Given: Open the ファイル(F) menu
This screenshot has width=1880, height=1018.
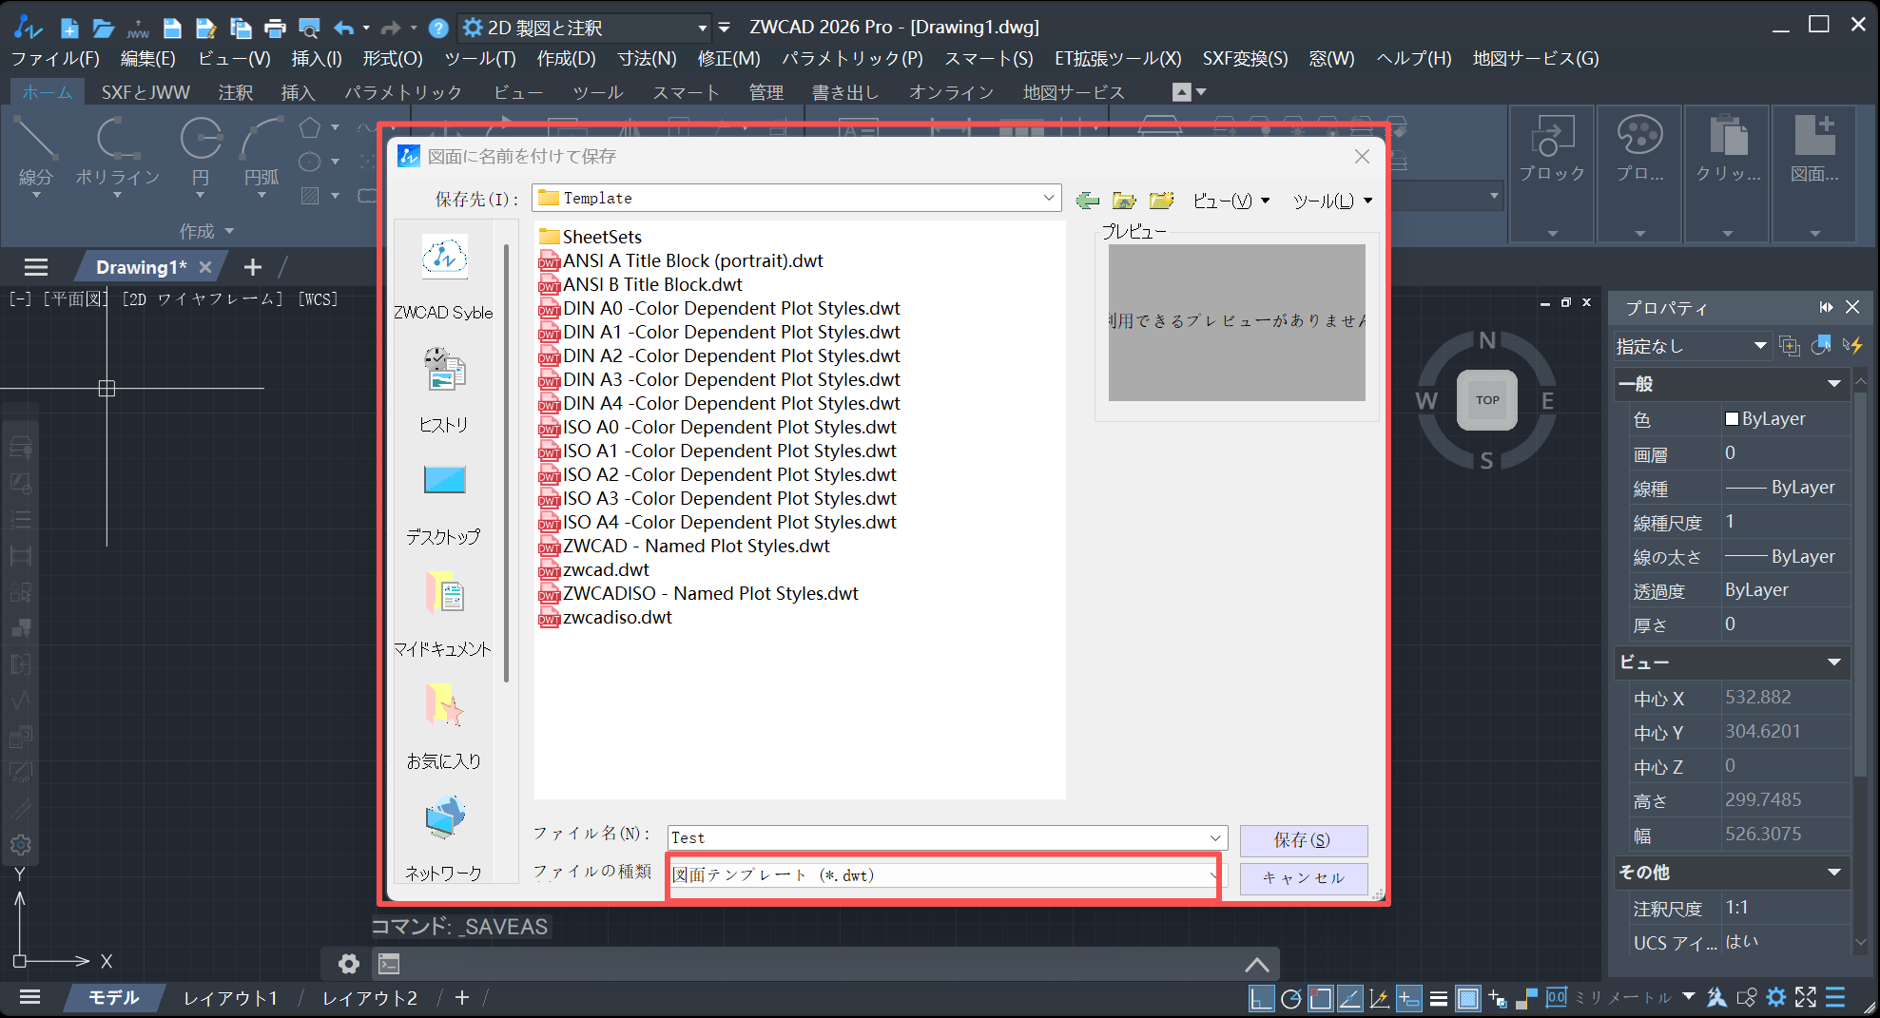Looking at the screenshot, I should (53, 58).
